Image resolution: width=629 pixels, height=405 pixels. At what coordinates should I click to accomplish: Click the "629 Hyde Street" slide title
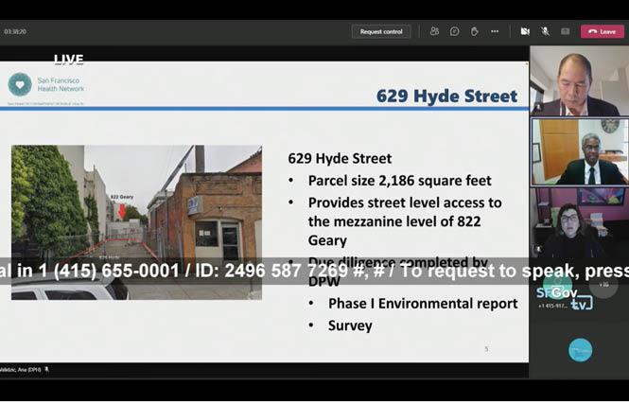[x=446, y=97]
